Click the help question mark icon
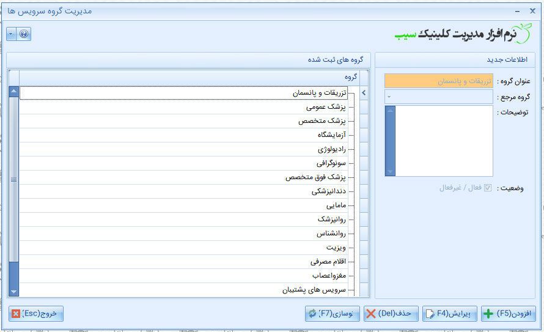The height and width of the screenshot is (332, 544). tap(24, 34)
